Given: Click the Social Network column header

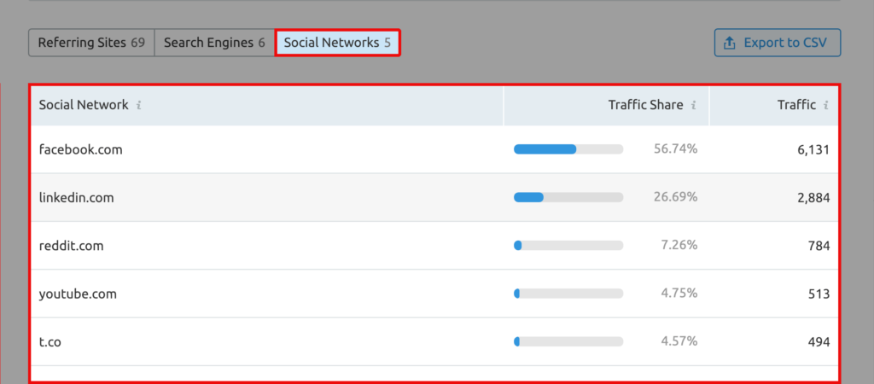Looking at the screenshot, I should [x=84, y=105].
